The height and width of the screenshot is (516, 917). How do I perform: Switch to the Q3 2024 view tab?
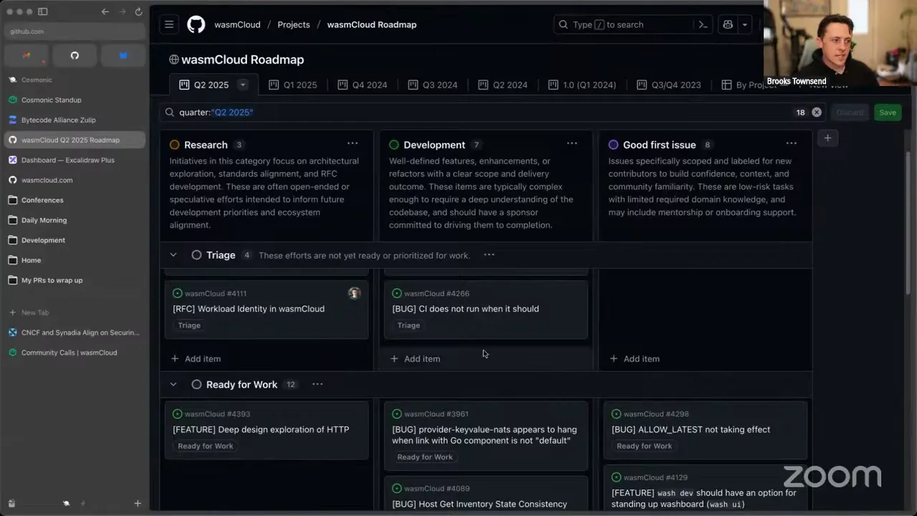tap(433, 85)
